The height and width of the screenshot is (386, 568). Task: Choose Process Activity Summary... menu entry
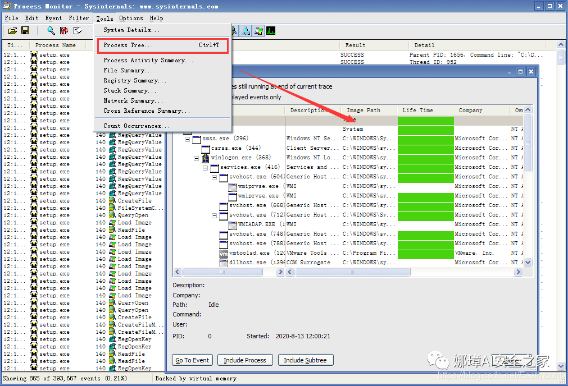tap(162, 61)
